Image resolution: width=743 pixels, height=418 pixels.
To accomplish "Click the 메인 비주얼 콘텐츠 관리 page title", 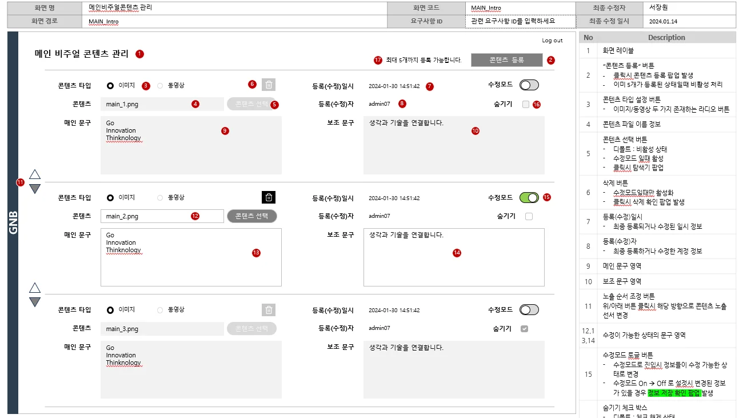I will click(x=81, y=54).
